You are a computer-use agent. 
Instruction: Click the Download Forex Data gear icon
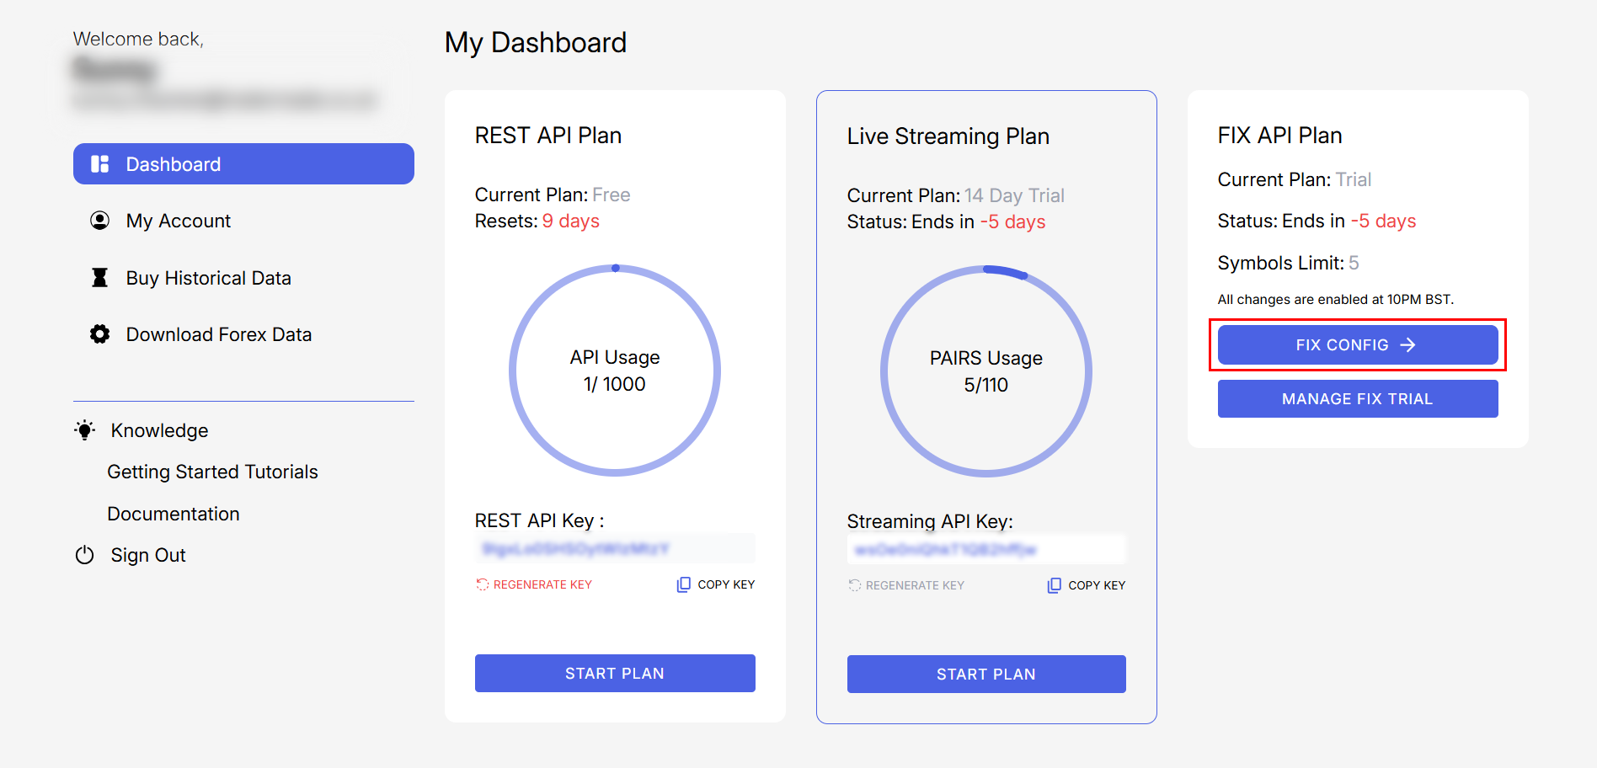click(x=100, y=334)
